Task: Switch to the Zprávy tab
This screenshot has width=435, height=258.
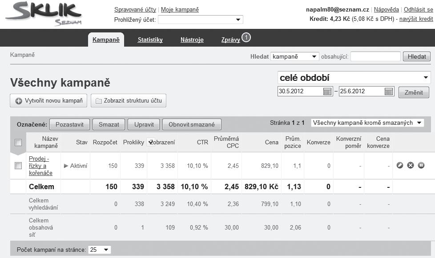Action: [230, 40]
